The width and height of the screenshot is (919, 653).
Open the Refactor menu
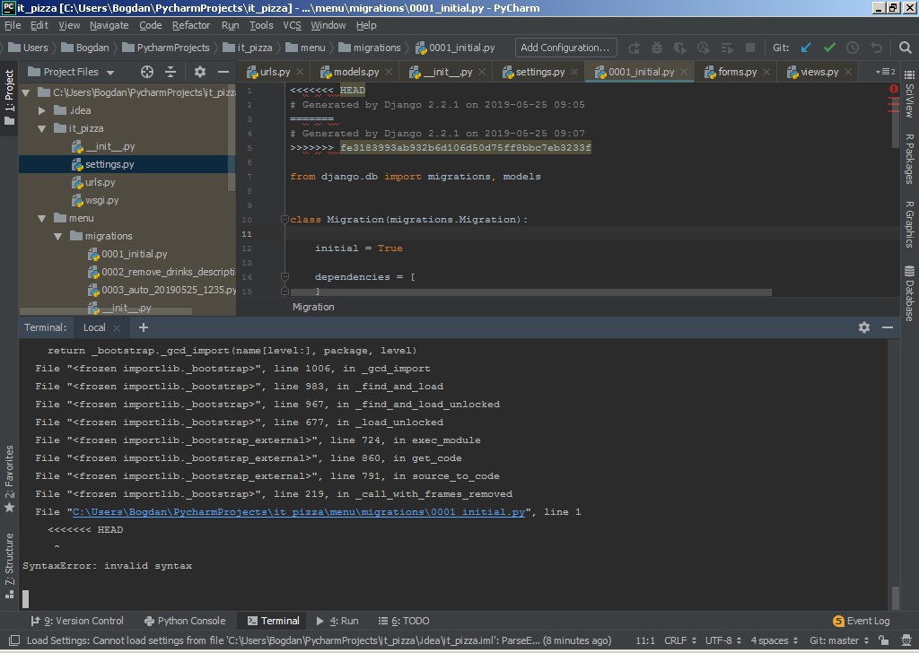(191, 25)
